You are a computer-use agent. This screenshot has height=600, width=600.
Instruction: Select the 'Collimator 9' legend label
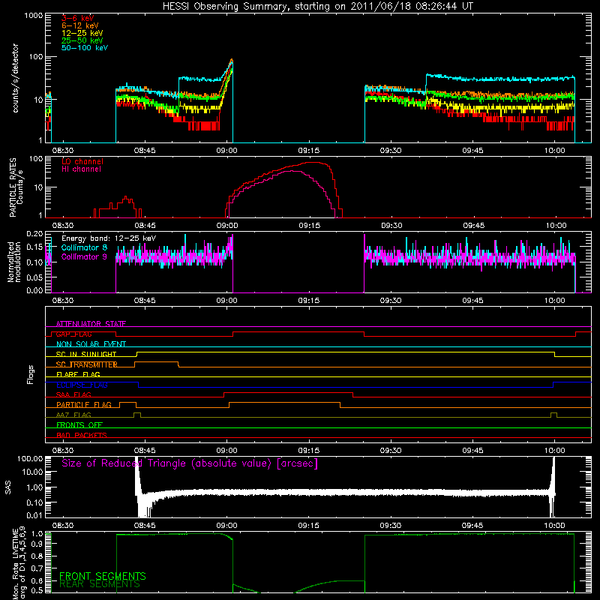(x=84, y=256)
